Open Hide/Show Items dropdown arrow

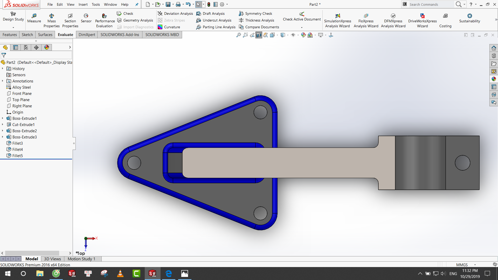tap(298, 35)
